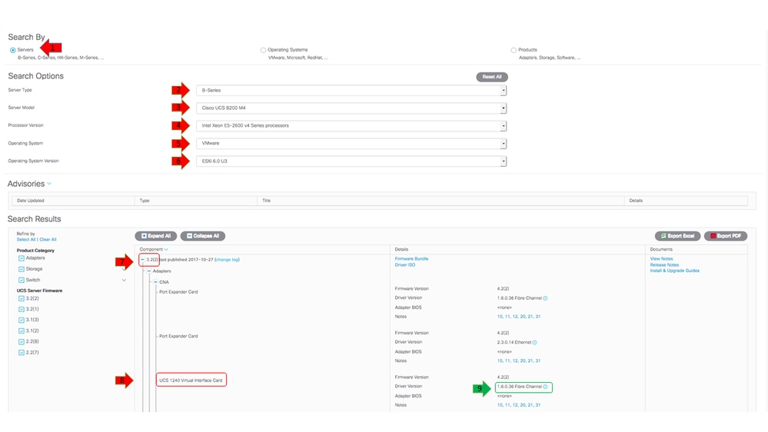Click the Select All refine link

click(x=26, y=240)
